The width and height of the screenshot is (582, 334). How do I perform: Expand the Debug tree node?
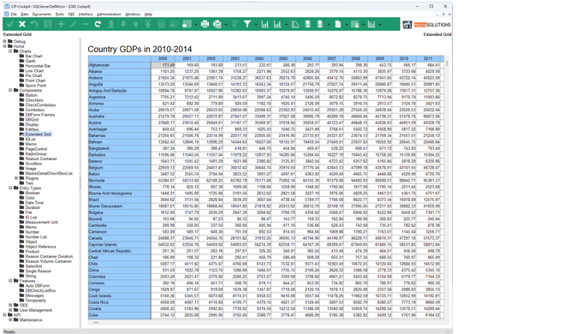4,41
